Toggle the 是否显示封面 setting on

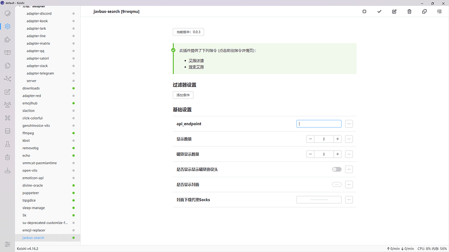coord(336,184)
